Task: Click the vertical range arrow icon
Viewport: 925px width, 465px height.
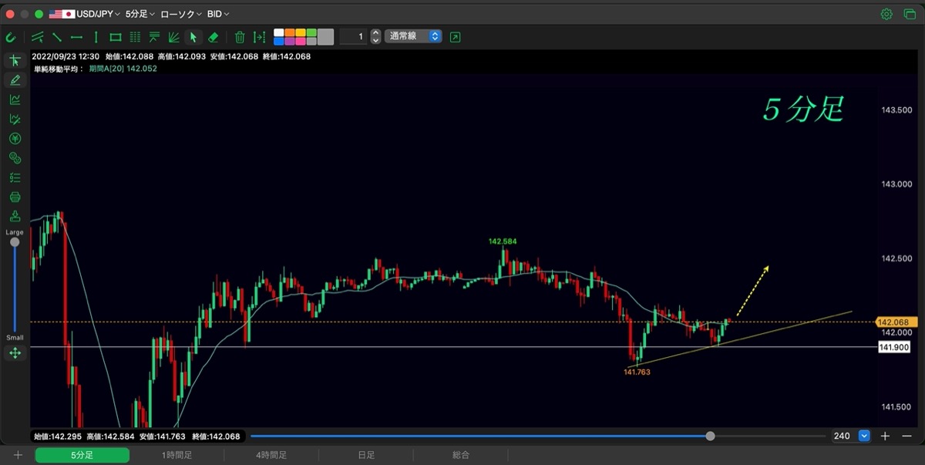Action: pyautogui.click(x=259, y=36)
